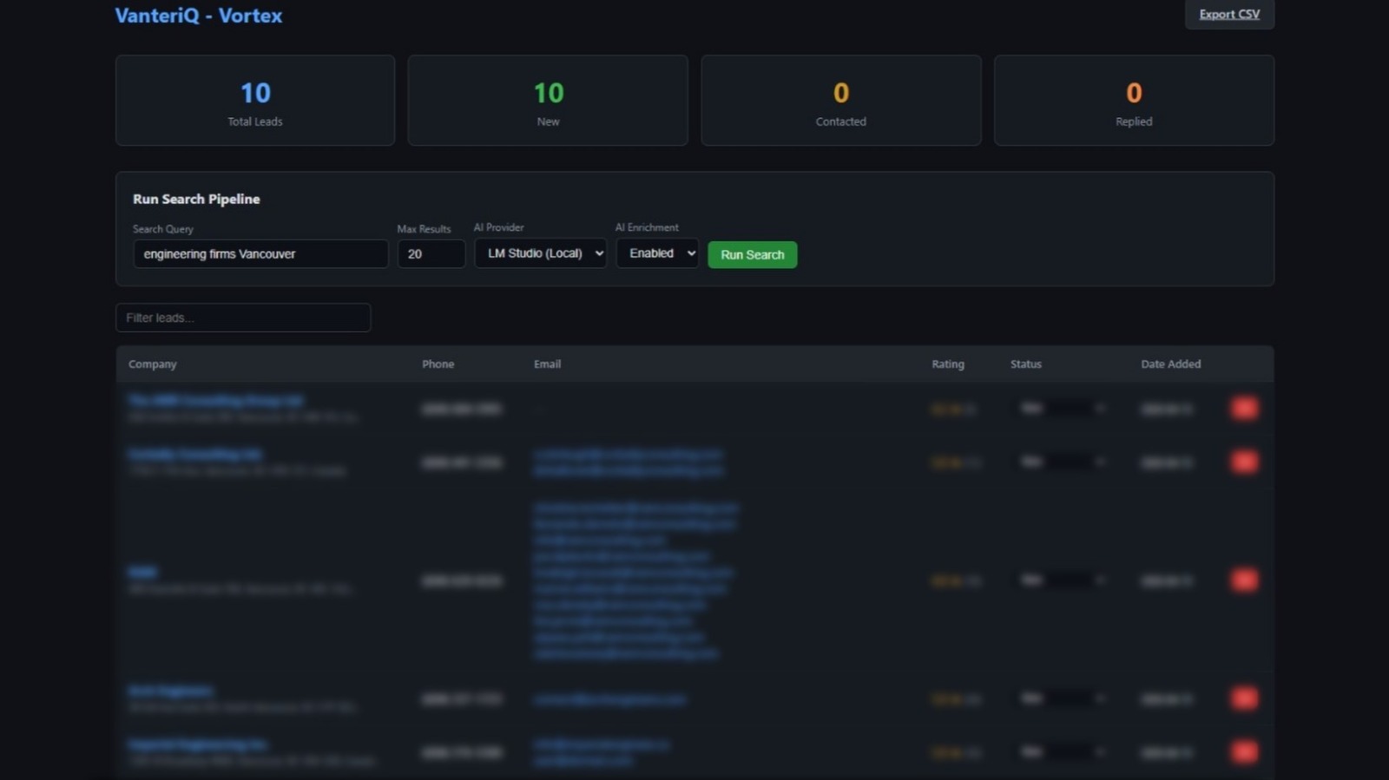The image size is (1389, 780).
Task: Open the first company name link
Action: click(215, 401)
